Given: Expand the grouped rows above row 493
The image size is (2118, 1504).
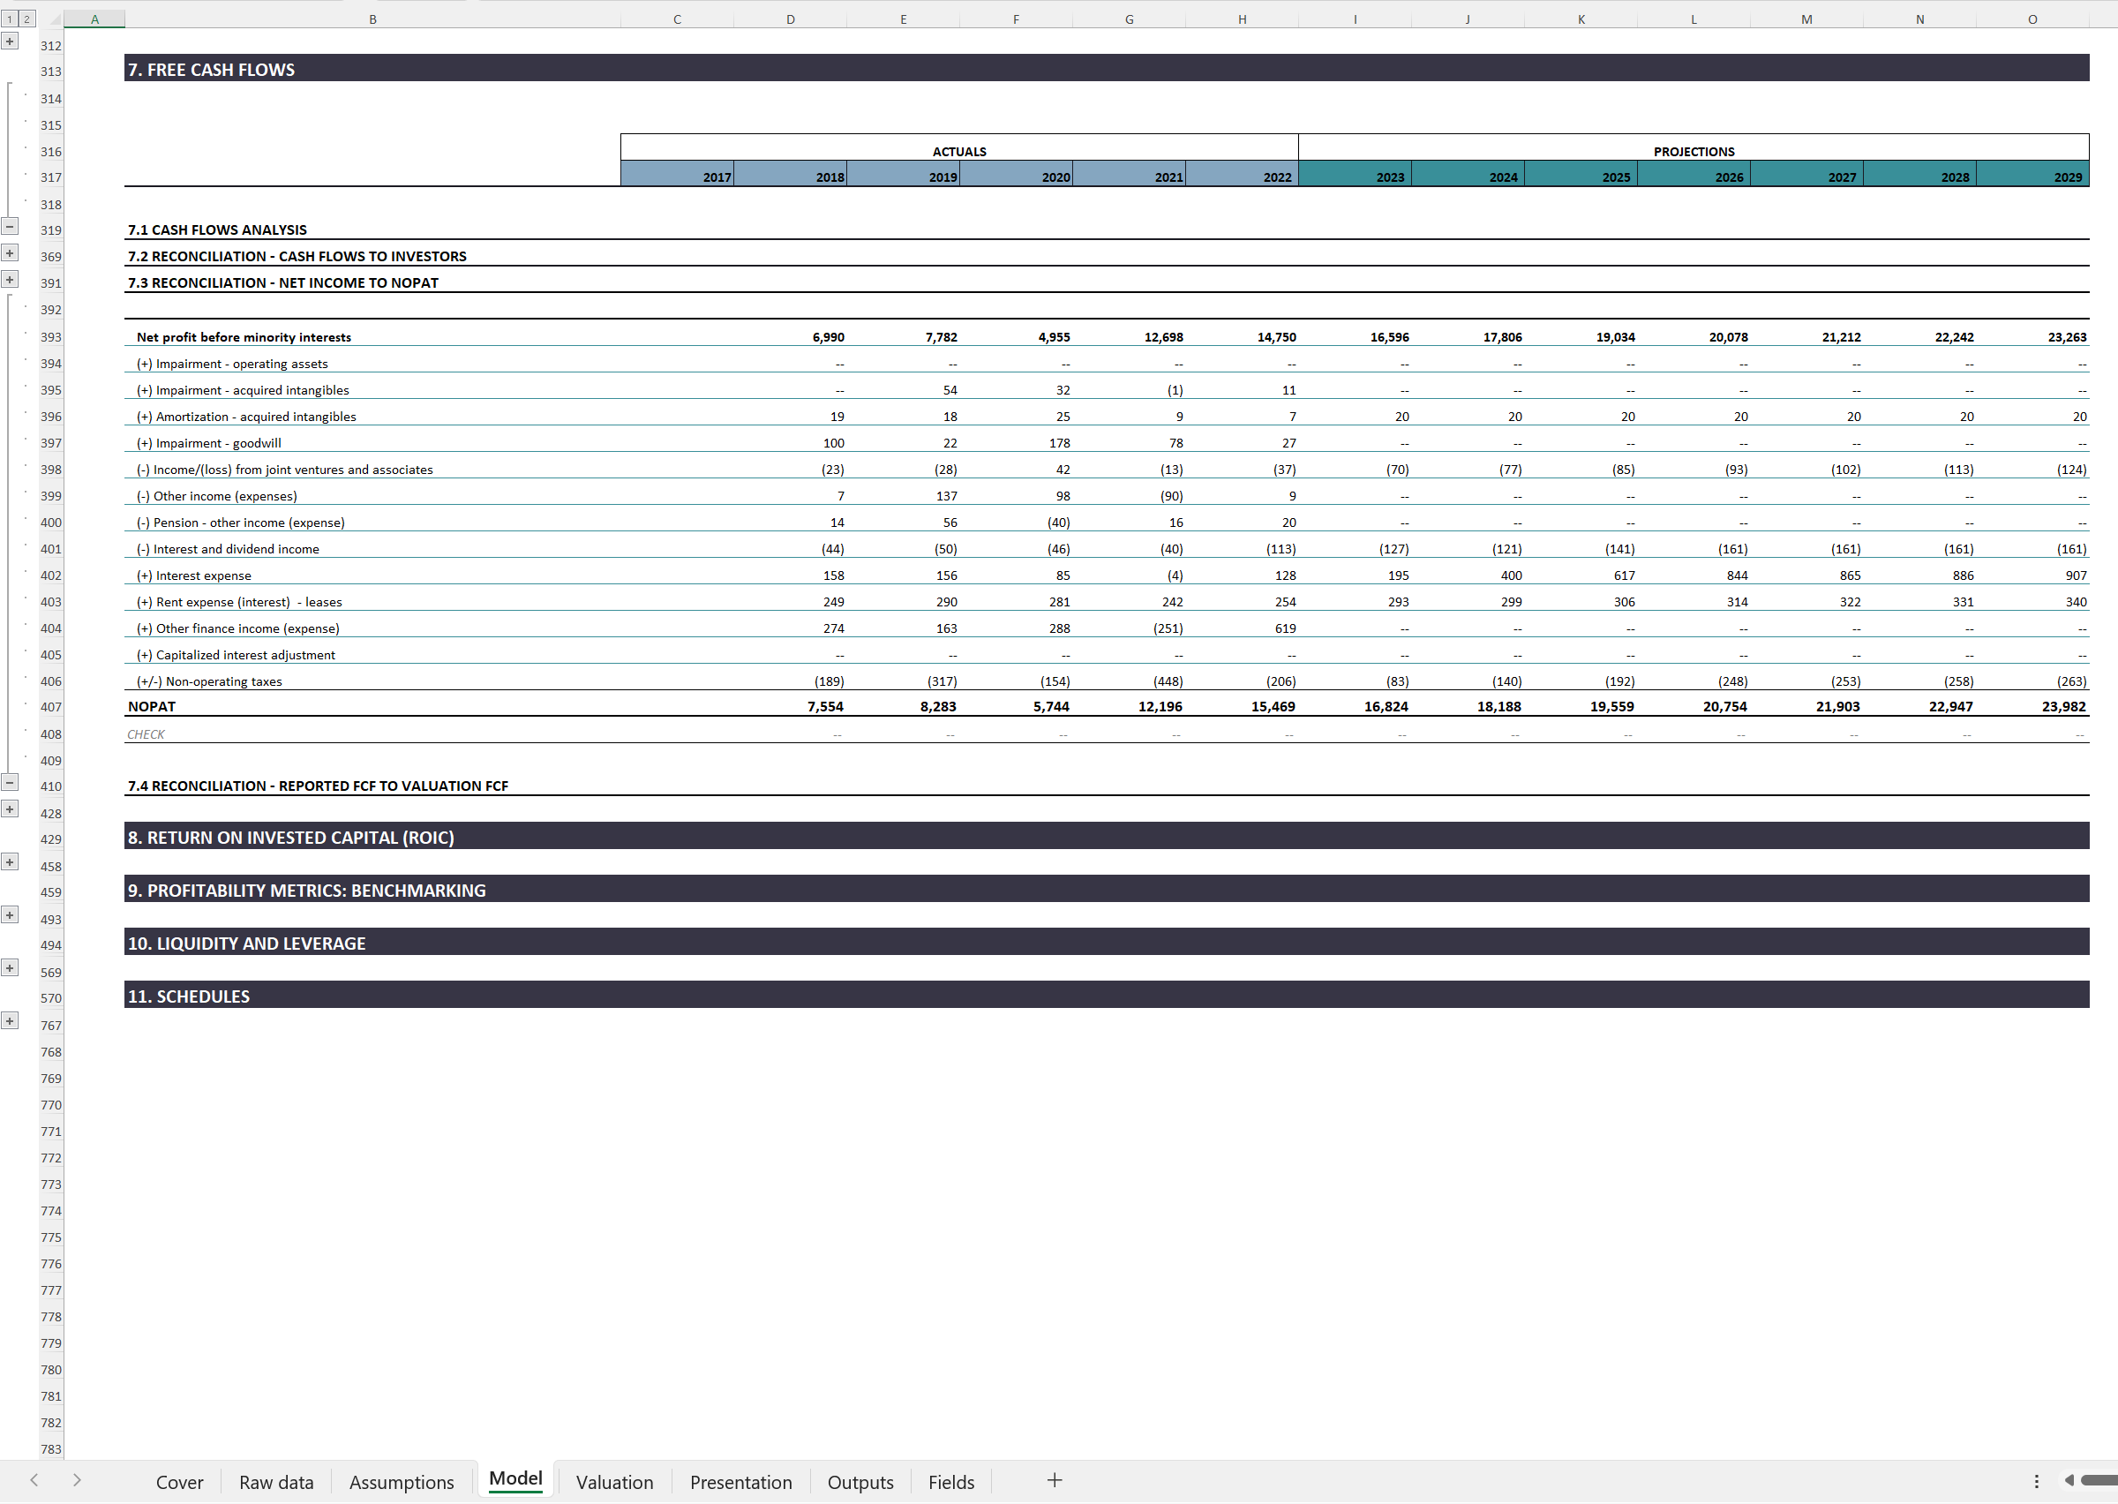Looking at the screenshot, I should 11,915.
